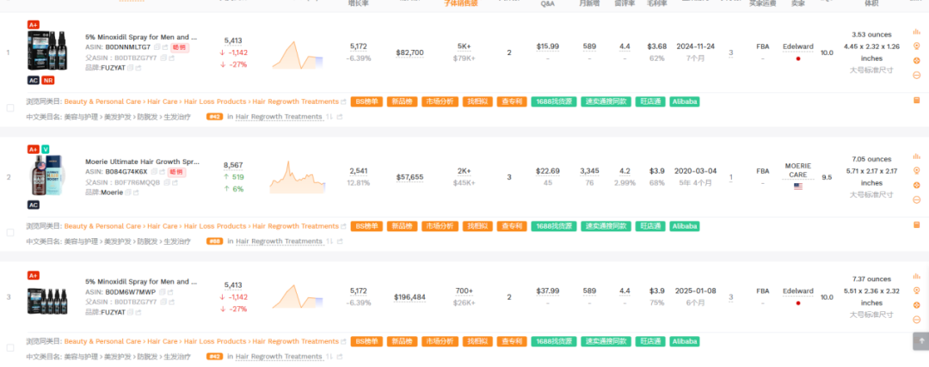This screenshot has width=929, height=367.
Task: Click the $196,484 revenue value
Action: [x=410, y=297]
